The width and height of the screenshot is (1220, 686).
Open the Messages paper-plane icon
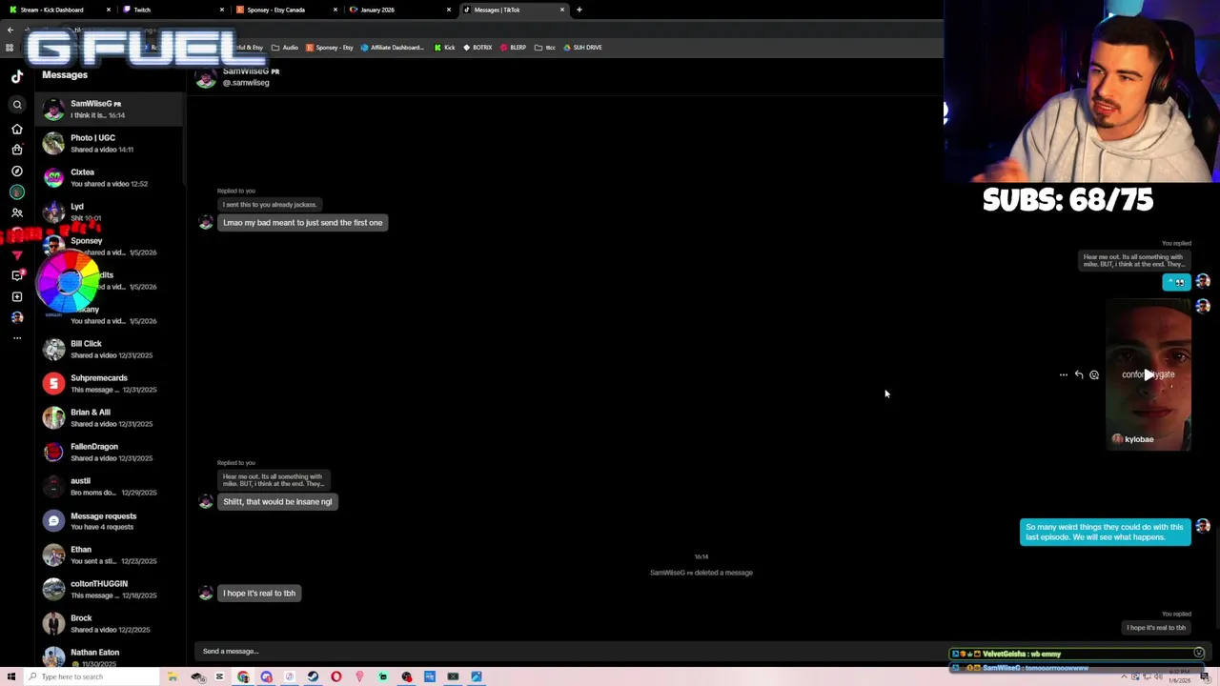(17, 255)
